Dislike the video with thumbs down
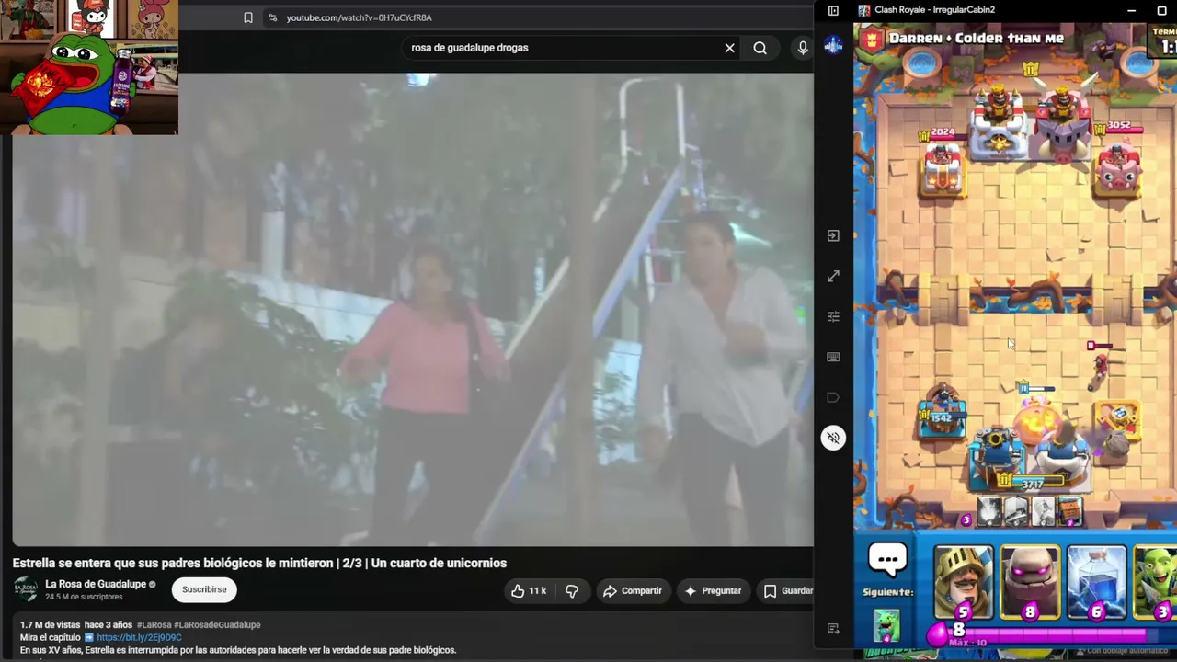 (x=572, y=590)
